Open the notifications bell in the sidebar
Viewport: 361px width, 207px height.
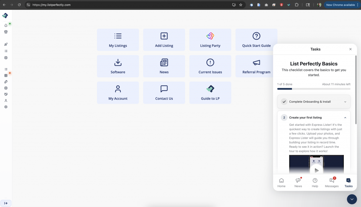6,25
